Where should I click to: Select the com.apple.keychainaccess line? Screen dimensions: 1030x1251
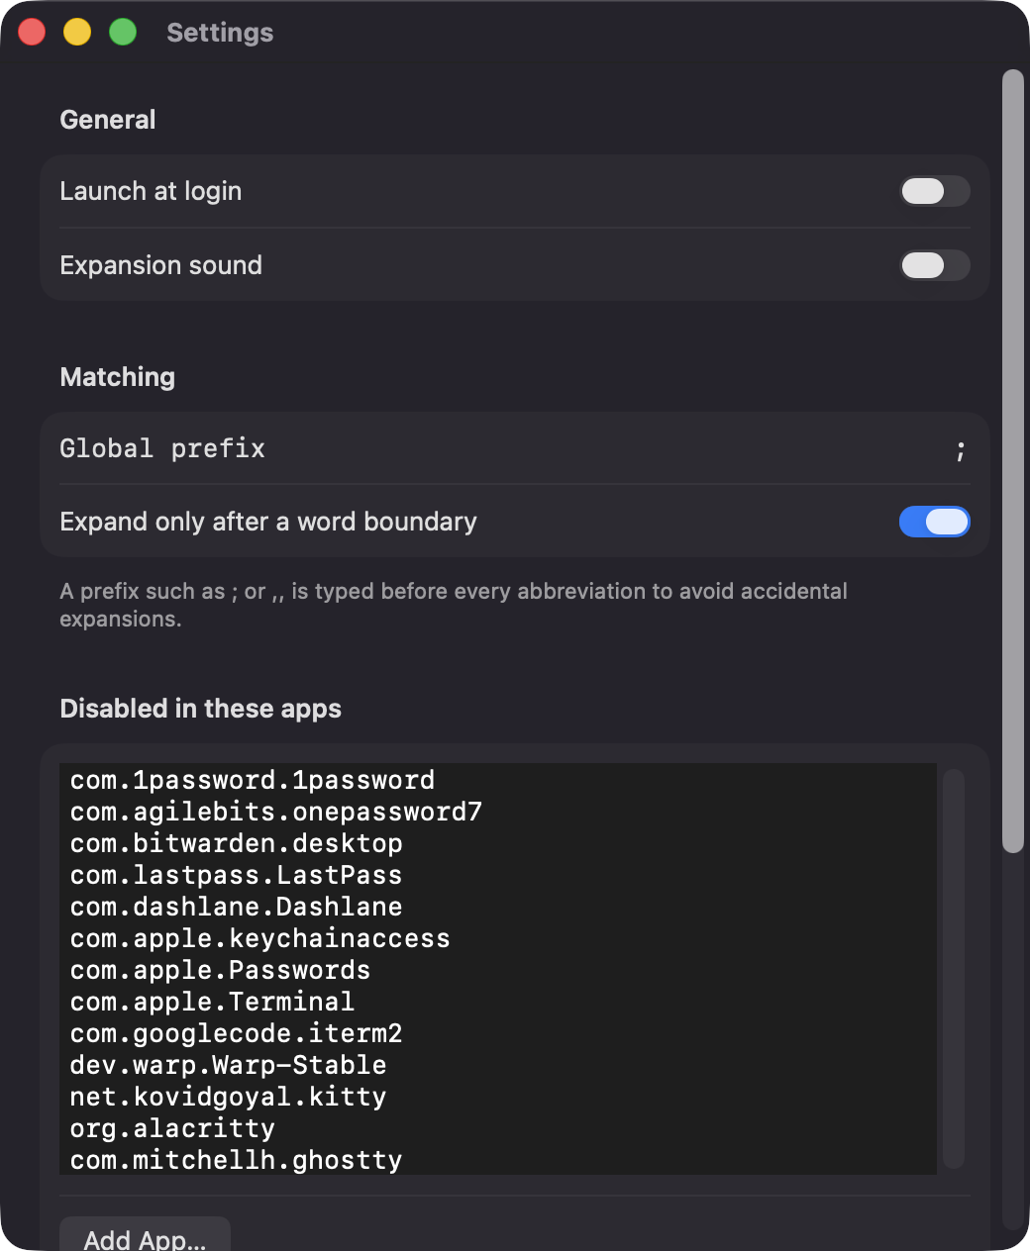pyautogui.click(x=260, y=938)
